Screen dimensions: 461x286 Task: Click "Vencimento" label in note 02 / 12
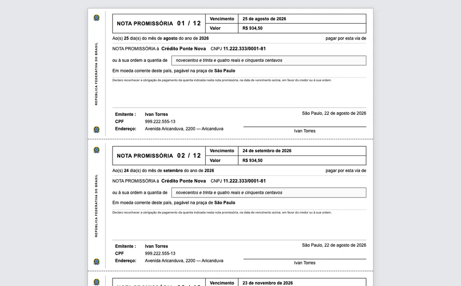coord(222,151)
